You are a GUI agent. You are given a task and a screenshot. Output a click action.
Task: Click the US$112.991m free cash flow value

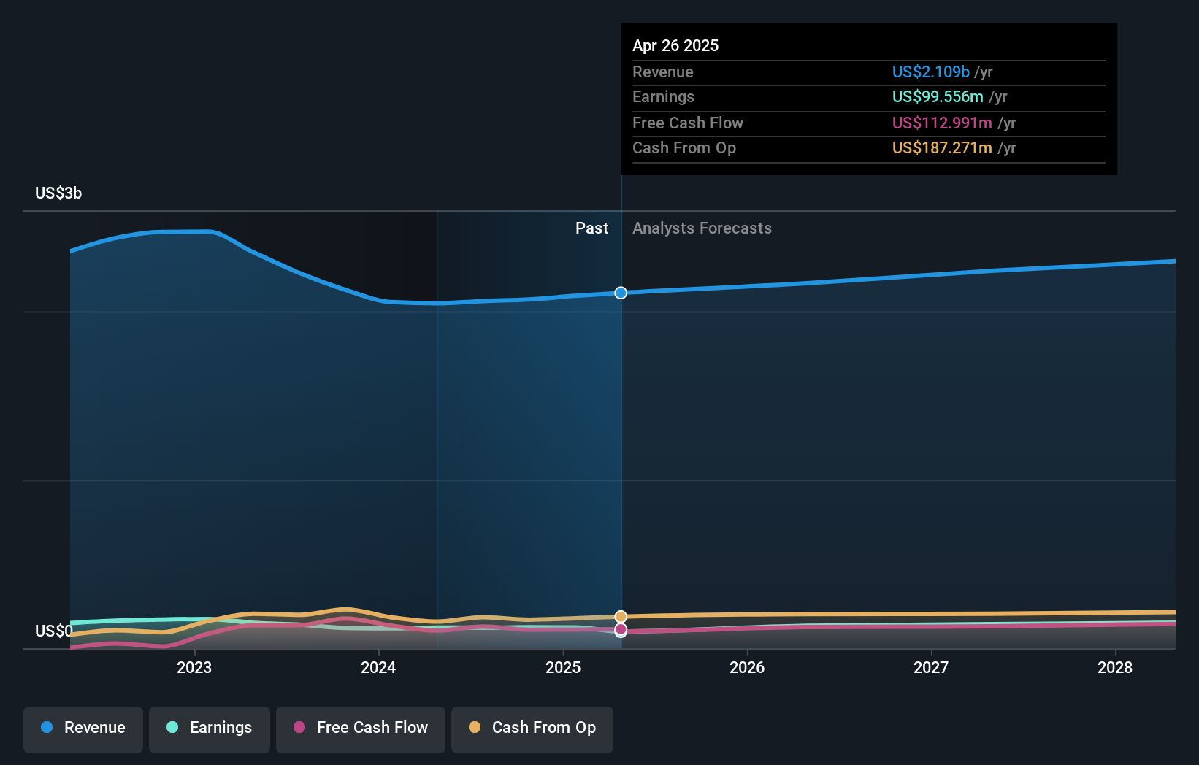(942, 123)
